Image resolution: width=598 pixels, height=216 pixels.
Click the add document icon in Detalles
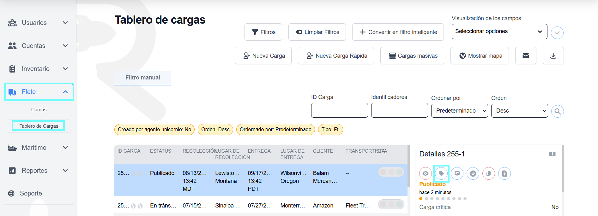[x=504, y=173]
